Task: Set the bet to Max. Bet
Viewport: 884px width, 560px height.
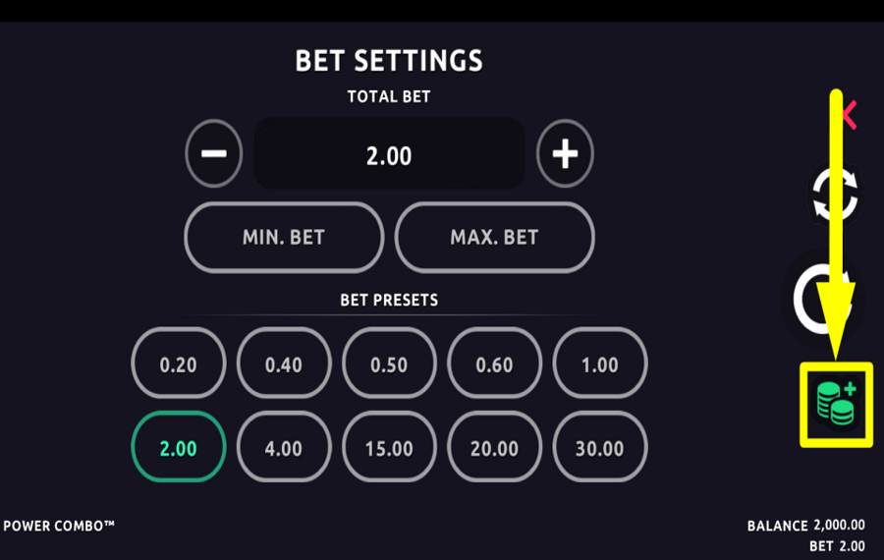Action: [x=494, y=237]
